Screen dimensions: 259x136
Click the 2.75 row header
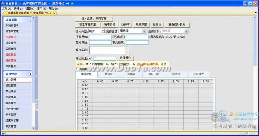[x=85, y=124]
